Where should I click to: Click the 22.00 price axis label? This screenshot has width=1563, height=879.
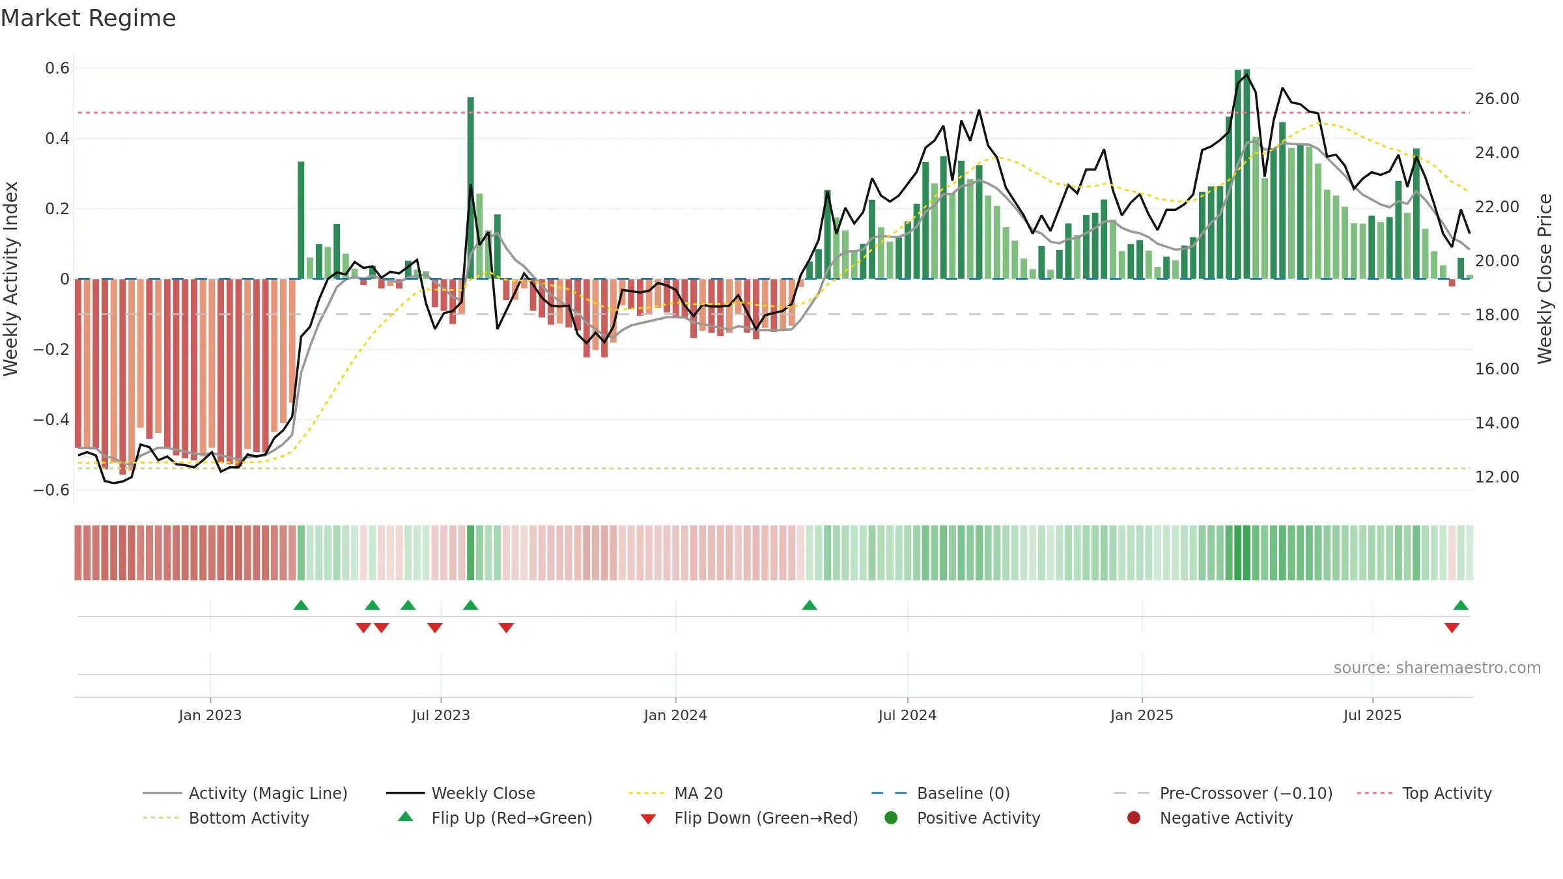1497,207
